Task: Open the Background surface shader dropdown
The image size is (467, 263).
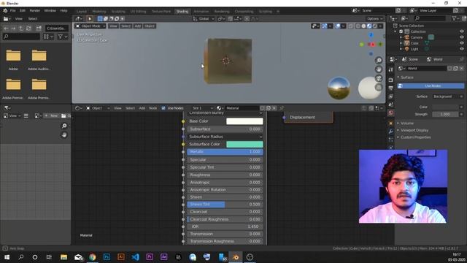Action: tap(446, 96)
